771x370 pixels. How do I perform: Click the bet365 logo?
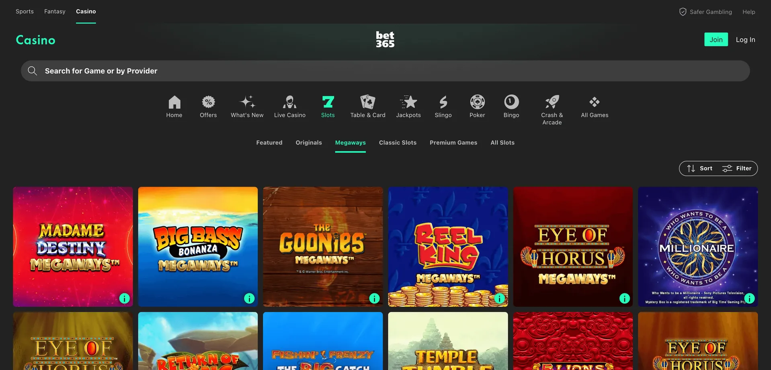tap(385, 39)
